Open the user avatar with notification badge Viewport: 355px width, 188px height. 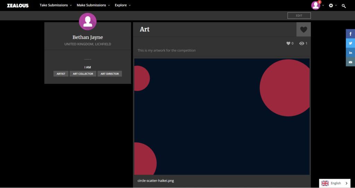(315, 6)
